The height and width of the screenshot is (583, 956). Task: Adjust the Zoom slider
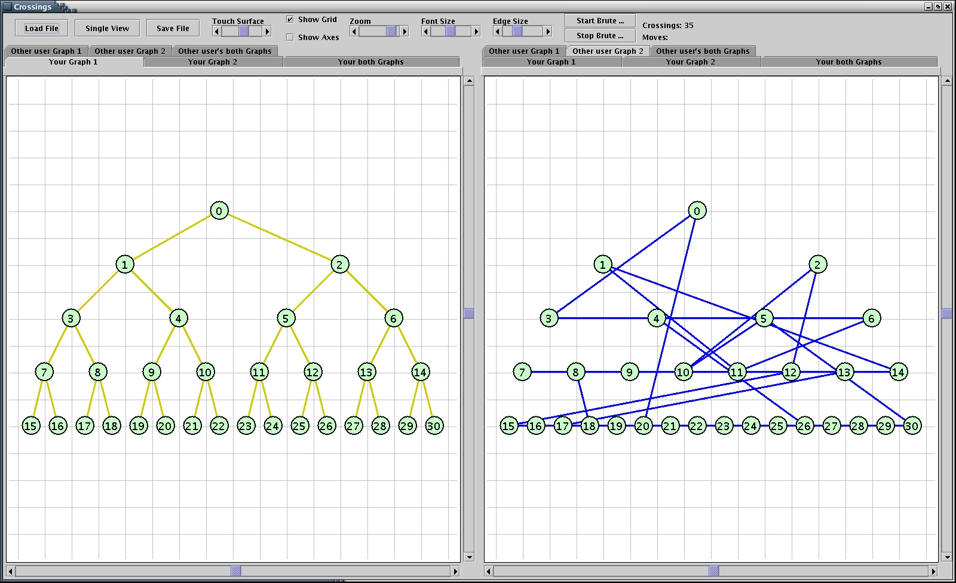pyautogui.click(x=391, y=30)
